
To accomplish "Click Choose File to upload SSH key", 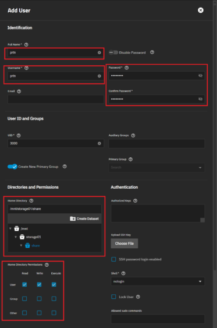I will [124, 244].
